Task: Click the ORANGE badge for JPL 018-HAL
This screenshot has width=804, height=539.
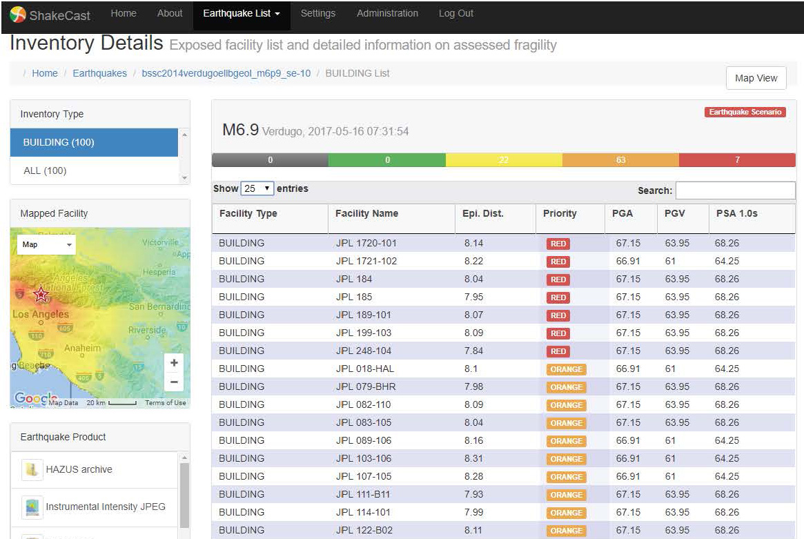Action: [x=566, y=369]
